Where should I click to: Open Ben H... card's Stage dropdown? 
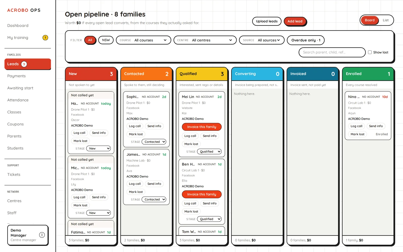click(209, 219)
